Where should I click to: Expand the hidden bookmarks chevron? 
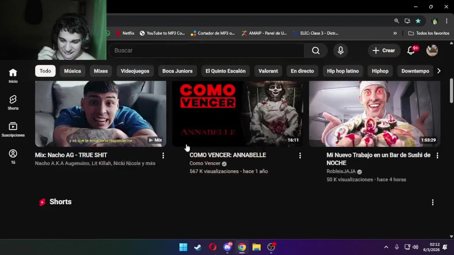pyautogui.click(x=395, y=33)
